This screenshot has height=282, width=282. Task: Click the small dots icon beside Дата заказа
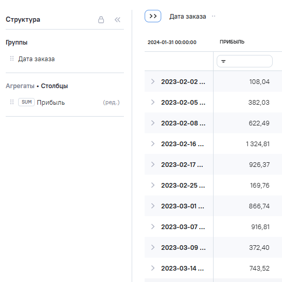tap(214, 16)
